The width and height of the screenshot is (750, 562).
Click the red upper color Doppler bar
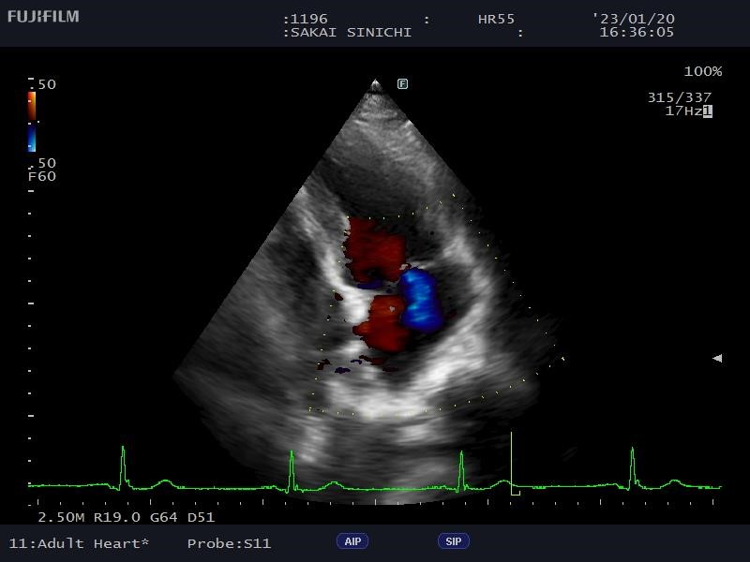tap(32, 106)
